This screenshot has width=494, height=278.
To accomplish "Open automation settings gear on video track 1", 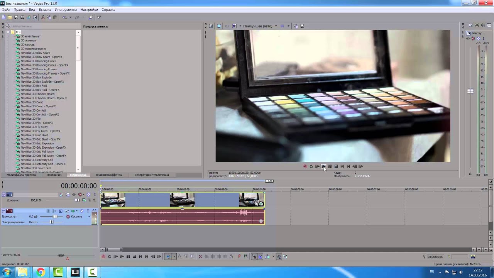I will (80, 195).
